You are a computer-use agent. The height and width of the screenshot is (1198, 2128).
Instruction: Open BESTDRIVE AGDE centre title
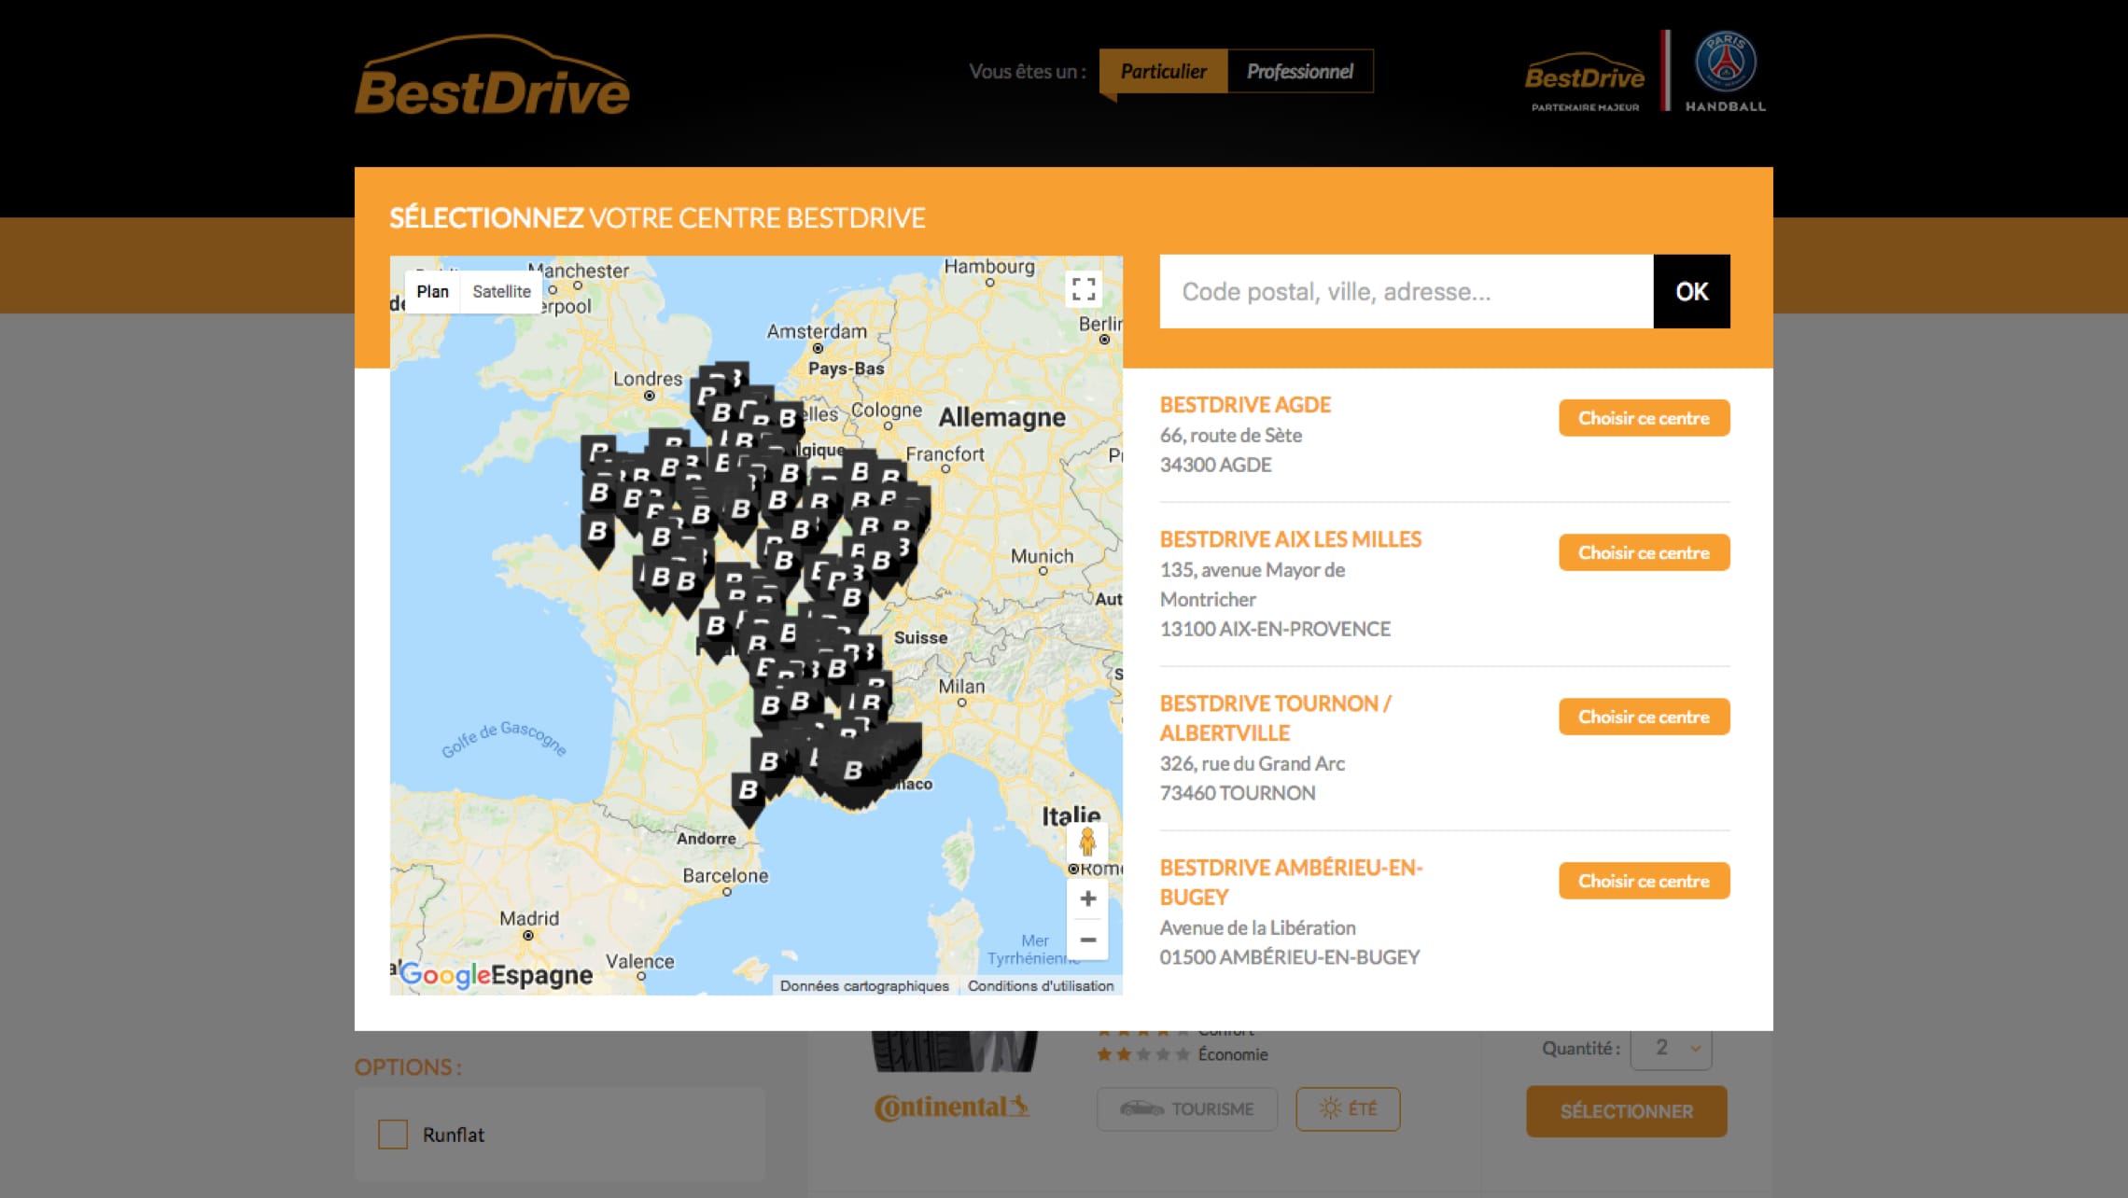point(1245,405)
